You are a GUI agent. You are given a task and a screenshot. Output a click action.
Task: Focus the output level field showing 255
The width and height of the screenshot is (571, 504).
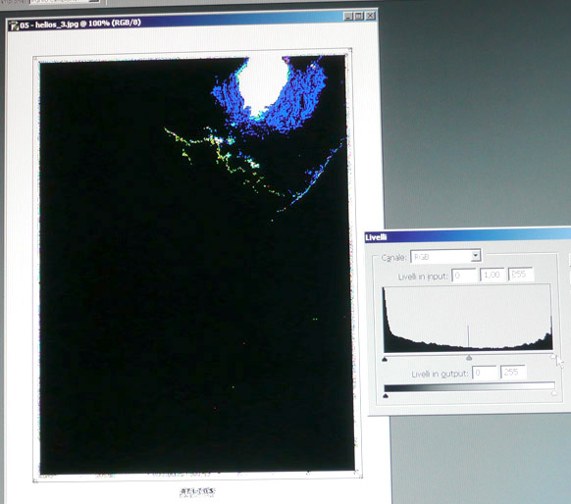coord(513,372)
